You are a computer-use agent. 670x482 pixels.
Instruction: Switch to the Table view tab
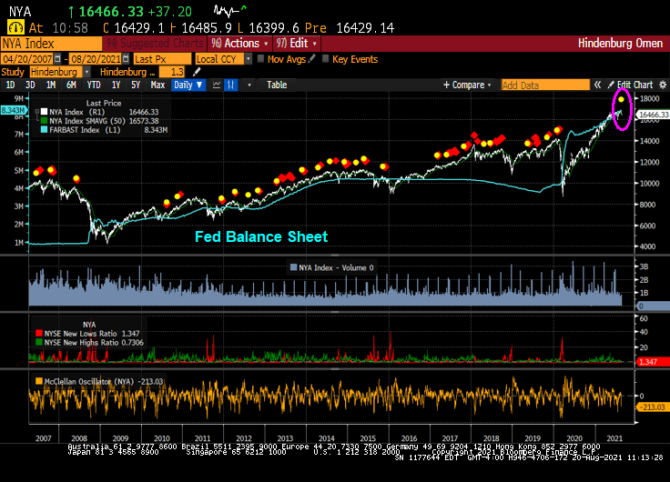276,85
